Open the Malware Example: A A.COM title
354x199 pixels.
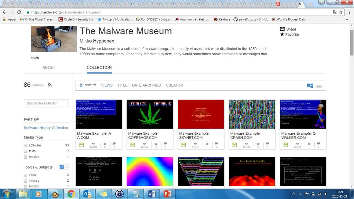pos(94,135)
